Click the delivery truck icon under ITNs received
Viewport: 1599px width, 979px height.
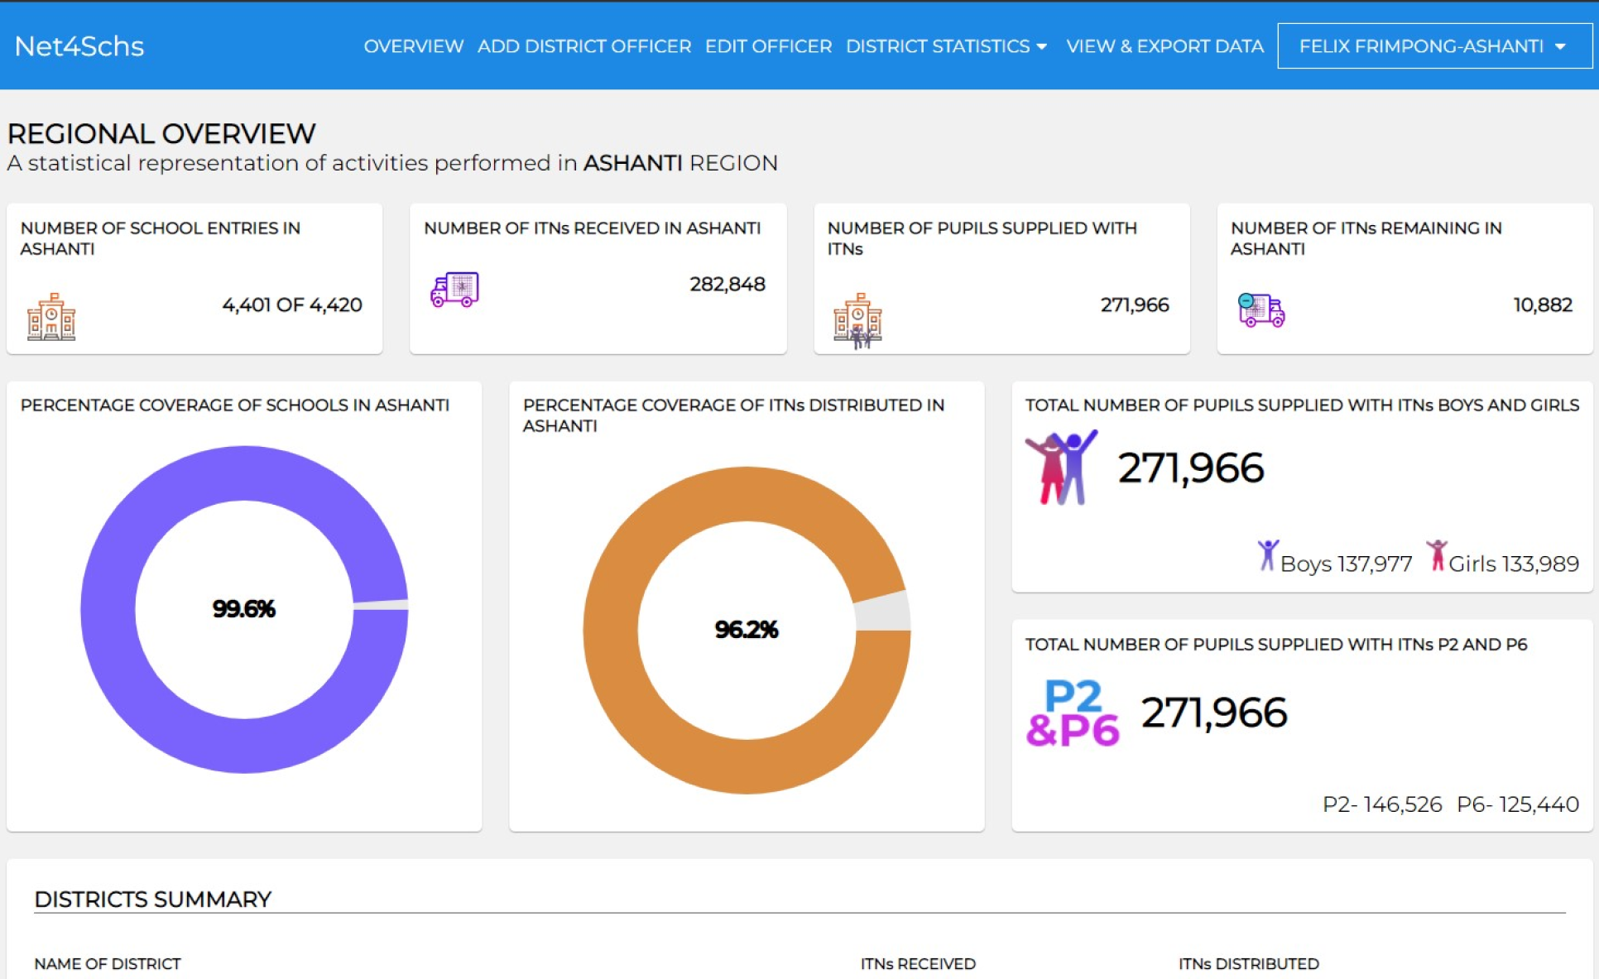point(454,290)
